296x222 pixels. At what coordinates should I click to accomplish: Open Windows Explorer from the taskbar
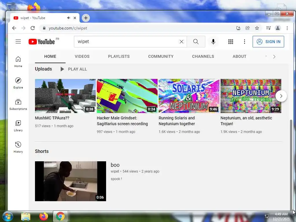[25, 217]
